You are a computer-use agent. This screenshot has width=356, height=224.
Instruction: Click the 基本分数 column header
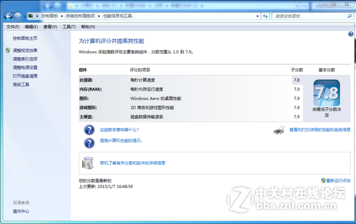click(x=327, y=70)
